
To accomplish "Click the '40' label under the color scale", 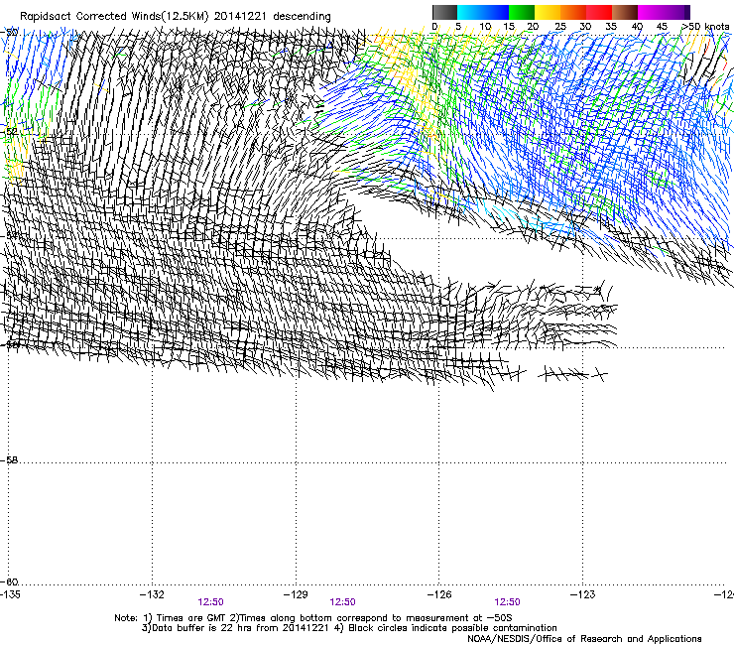I will pyautogui.click(x=637, y=27).
